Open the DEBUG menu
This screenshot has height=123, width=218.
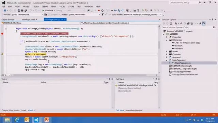tap(45, 6)
